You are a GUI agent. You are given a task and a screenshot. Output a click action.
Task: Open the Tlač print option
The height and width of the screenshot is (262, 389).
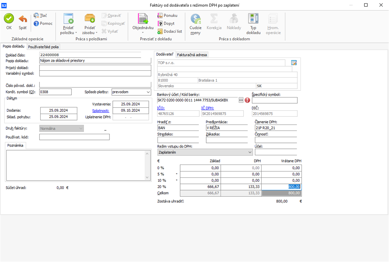click(x=40, y=15)
